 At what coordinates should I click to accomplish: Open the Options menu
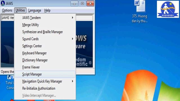pos(7,10)
